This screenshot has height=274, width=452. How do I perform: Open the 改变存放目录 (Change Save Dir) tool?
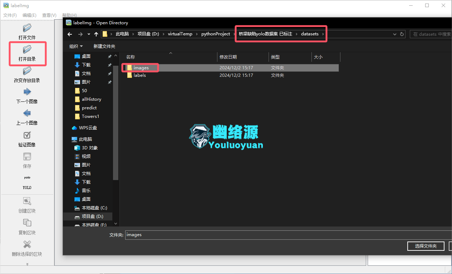tap(27, 71)
